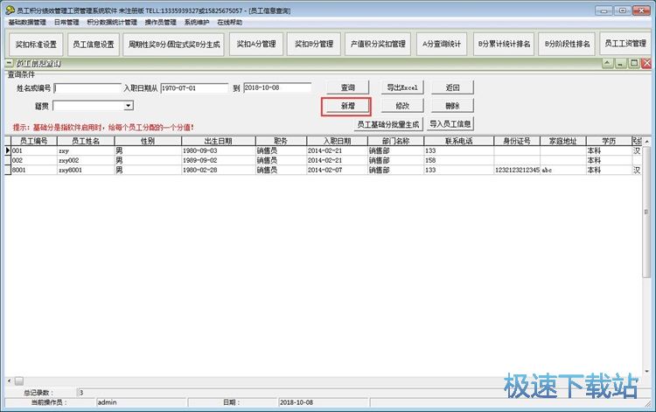Open the 系统维护 menu
Screen dimensions: 656x412
pos(197,22)
